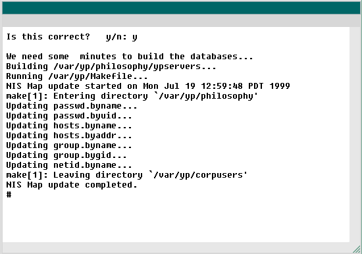The width and height of the screenshot is (362, 254).
Task: Click the 'Updating group.bygid' line
Action: click(66, 156)
